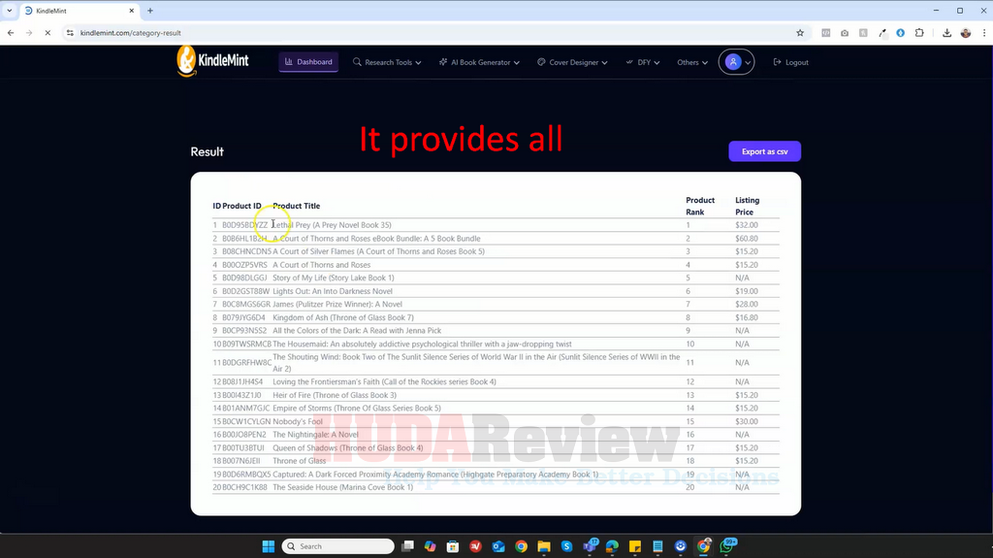Image resolution: width=993 pixels, height=558 pixels.
Task: Open a new browser tab
Action: click(x=150, y=11)
